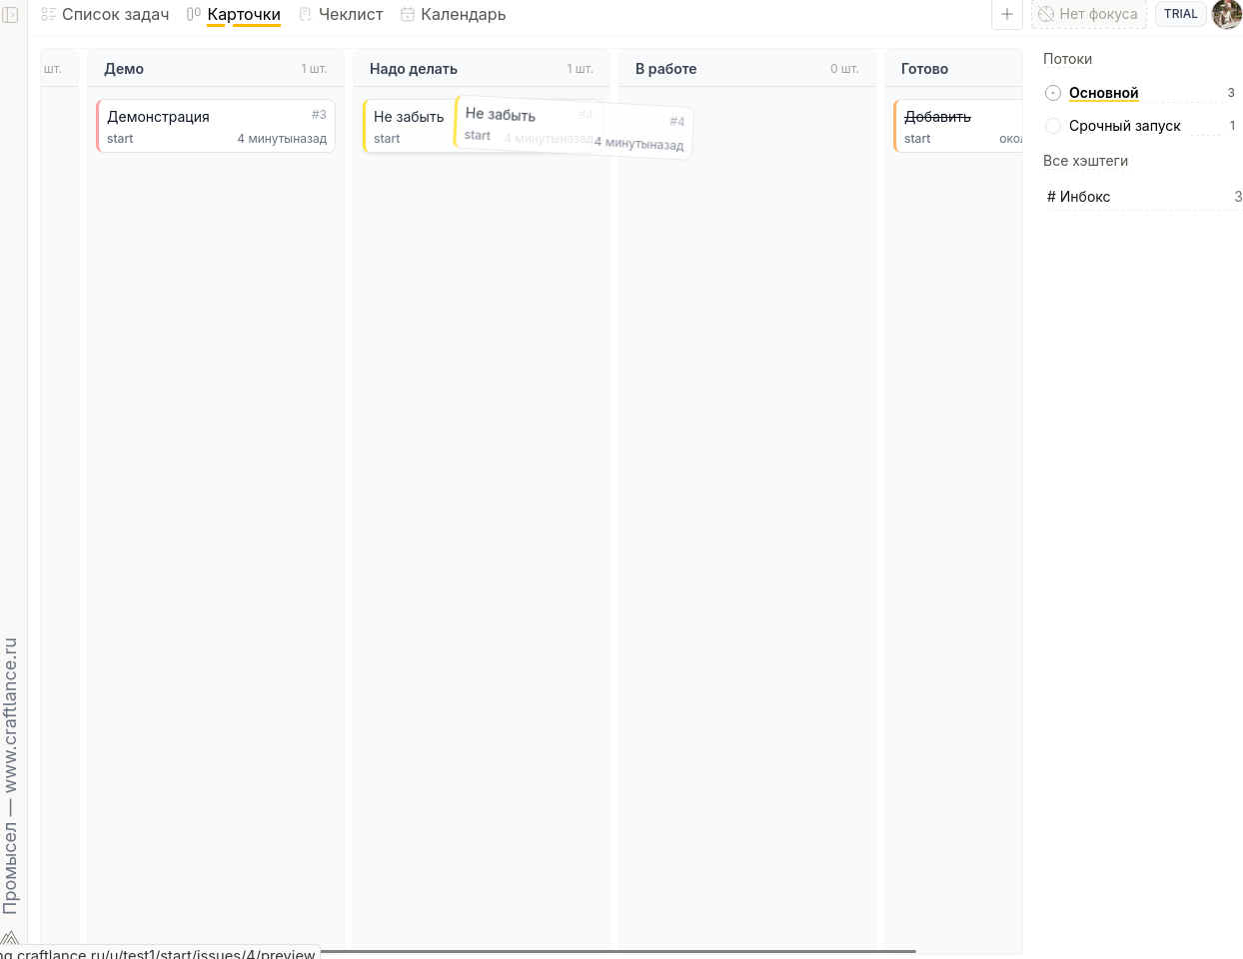Screen dimensions: 1243x959
Task: Switch to the Календарь view
Action: click(x=463, y=14)
